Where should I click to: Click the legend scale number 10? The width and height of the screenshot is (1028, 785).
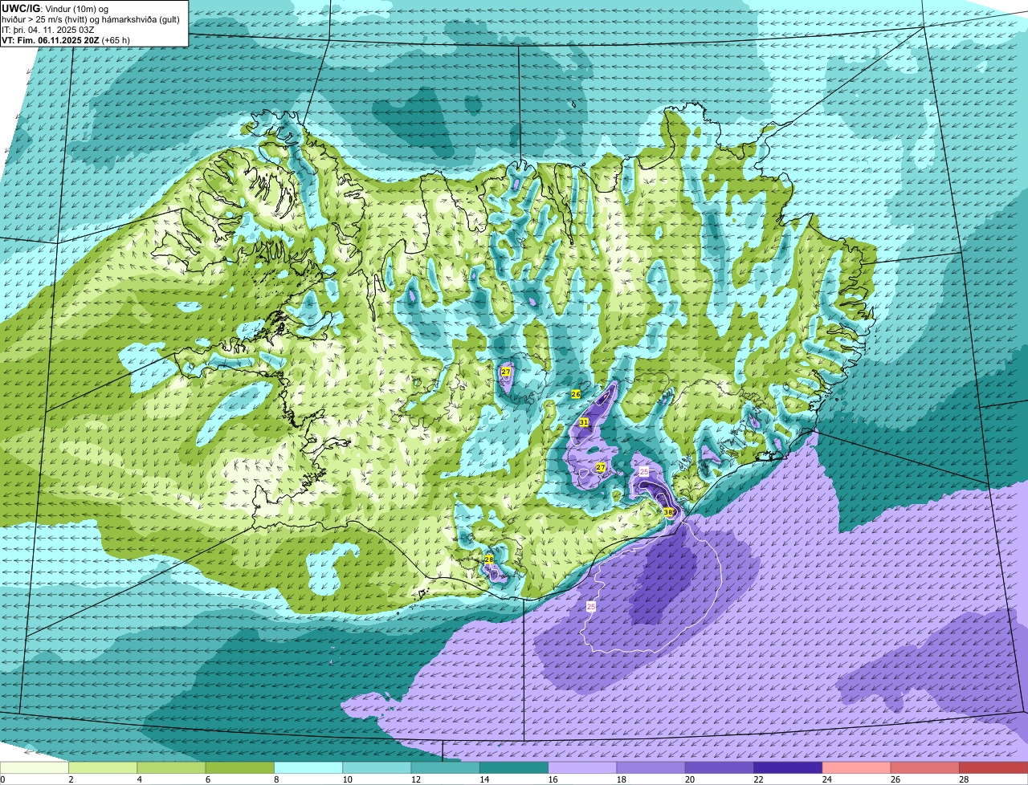[346, 779]
